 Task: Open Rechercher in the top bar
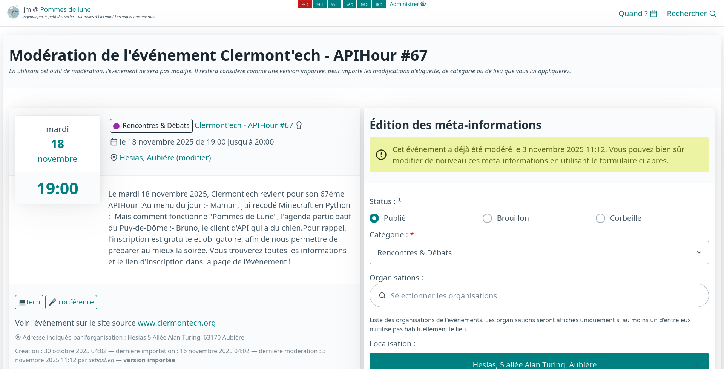(691, 14)
